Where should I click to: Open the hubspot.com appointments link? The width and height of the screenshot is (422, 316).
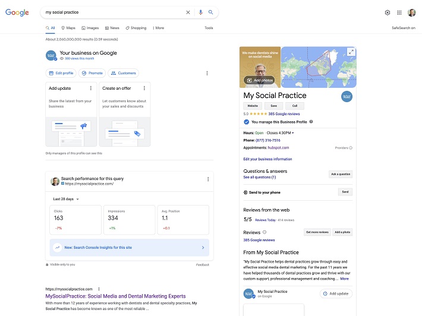point(278,148)
